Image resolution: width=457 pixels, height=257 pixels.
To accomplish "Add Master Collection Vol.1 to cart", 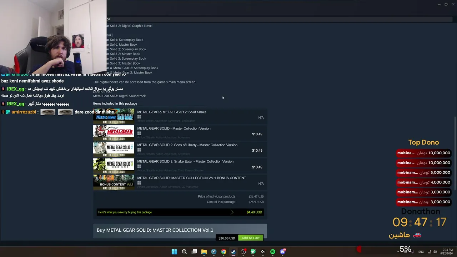I will tap(251, 238).
